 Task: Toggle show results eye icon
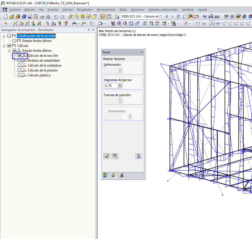point(191,16)
